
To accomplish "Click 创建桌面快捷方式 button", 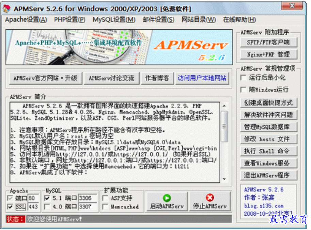I will coord(268,103).
